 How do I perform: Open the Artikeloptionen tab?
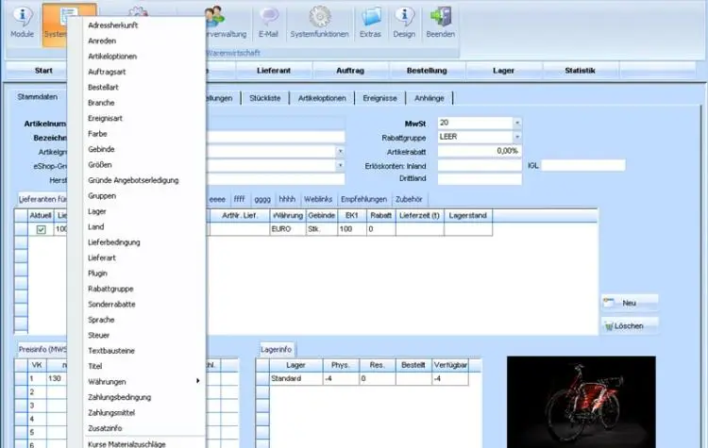point(322,98)
